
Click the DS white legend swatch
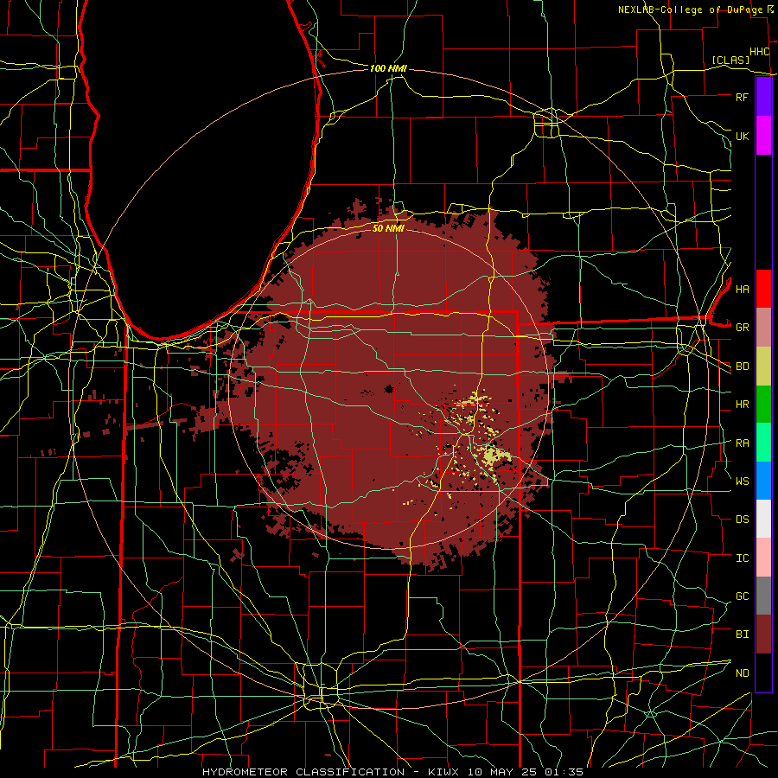(763, 519)
